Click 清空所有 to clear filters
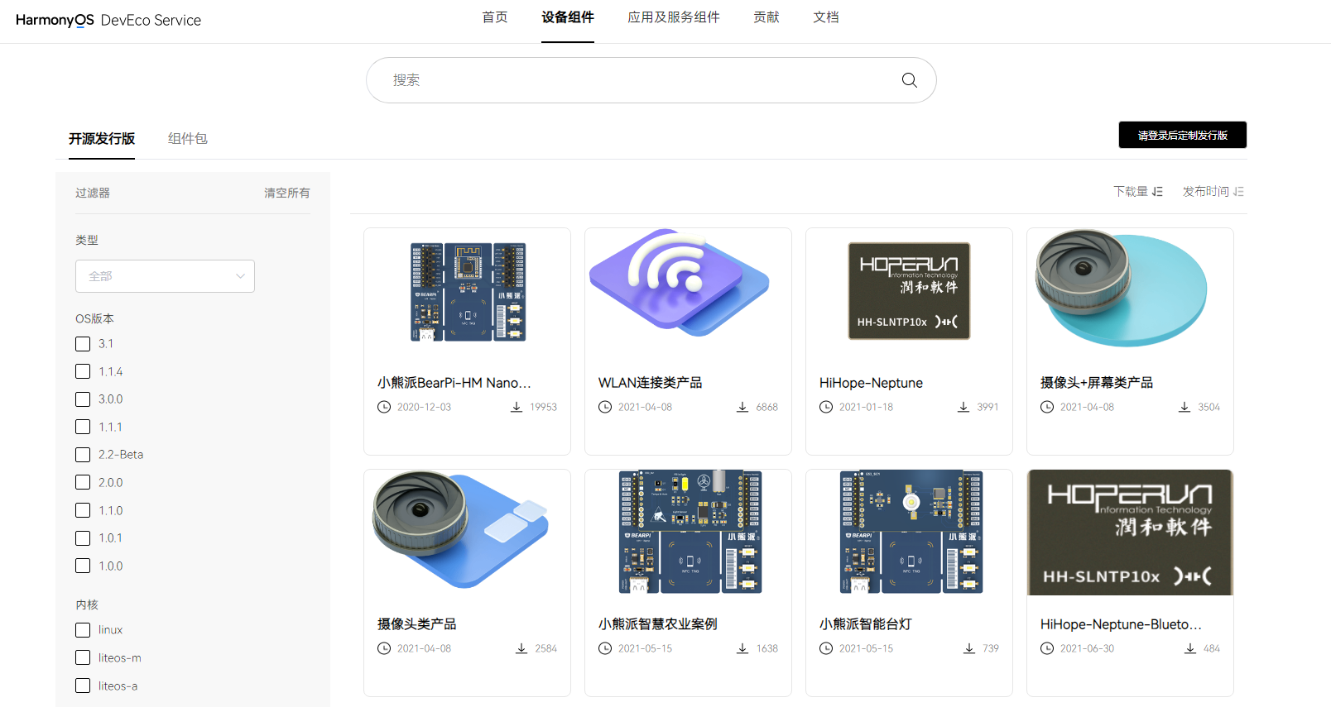This screenshot has height=707, width=1331. 287,193
